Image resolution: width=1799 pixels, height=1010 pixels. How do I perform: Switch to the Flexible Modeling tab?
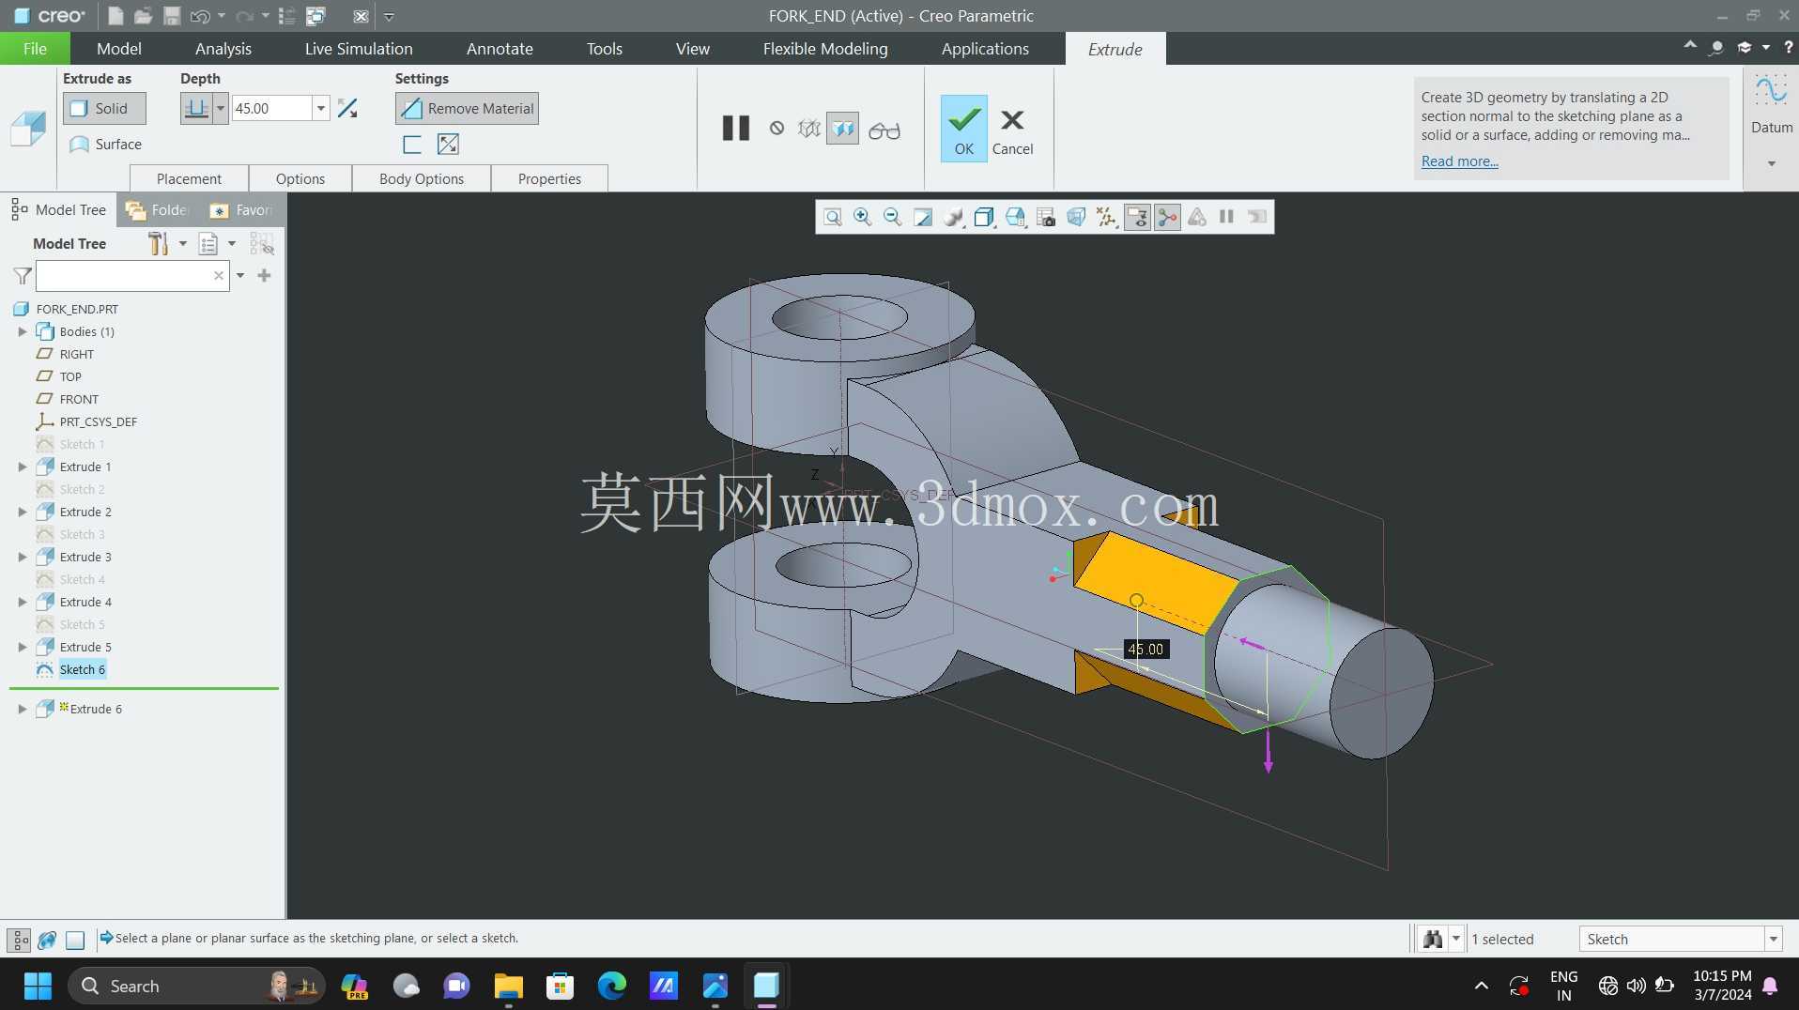pos(825,49)
